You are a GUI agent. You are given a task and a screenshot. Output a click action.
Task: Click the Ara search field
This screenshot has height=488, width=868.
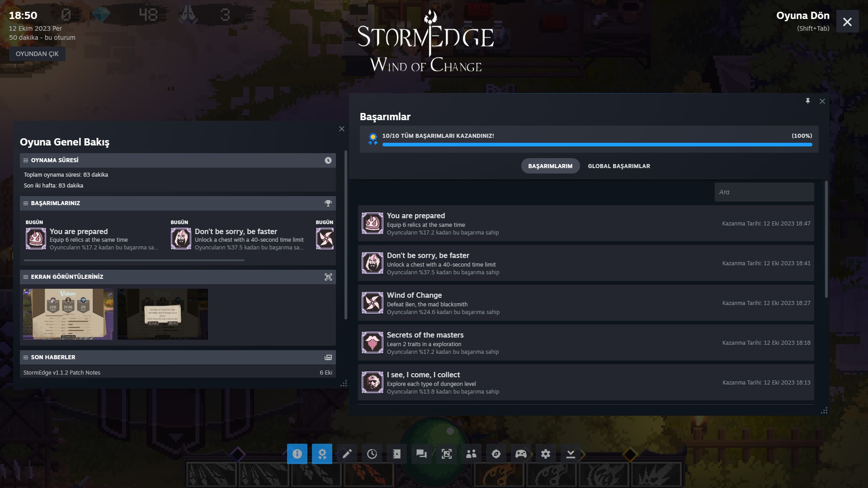point(764,192)
